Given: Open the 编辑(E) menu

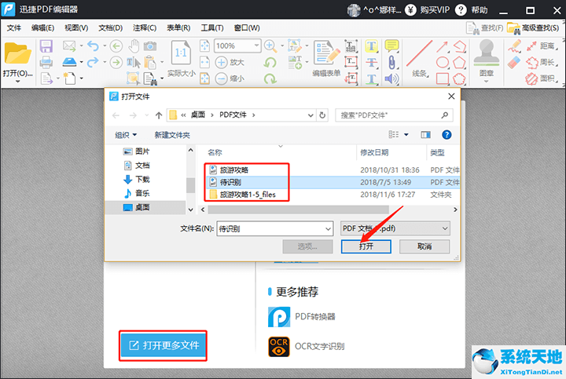Looking at the screenshot, I should (42, 27).
